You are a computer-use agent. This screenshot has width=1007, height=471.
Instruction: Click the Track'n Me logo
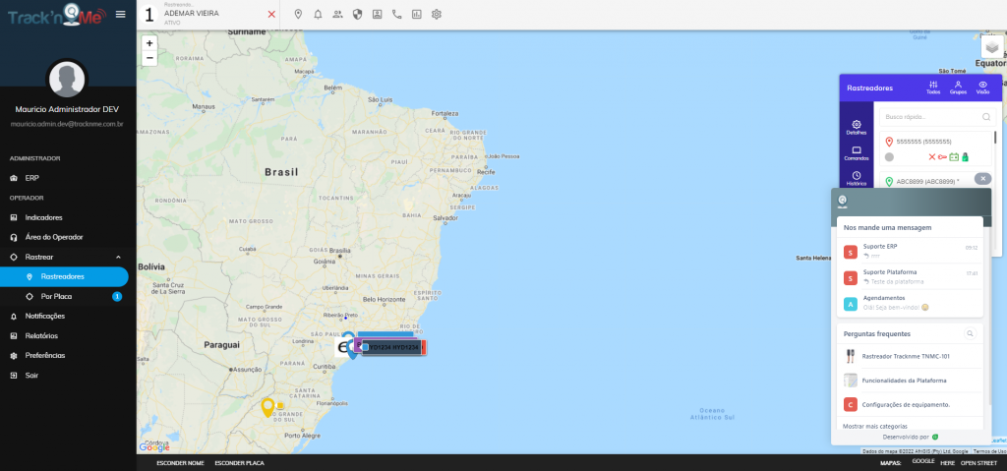coord(55,15)
